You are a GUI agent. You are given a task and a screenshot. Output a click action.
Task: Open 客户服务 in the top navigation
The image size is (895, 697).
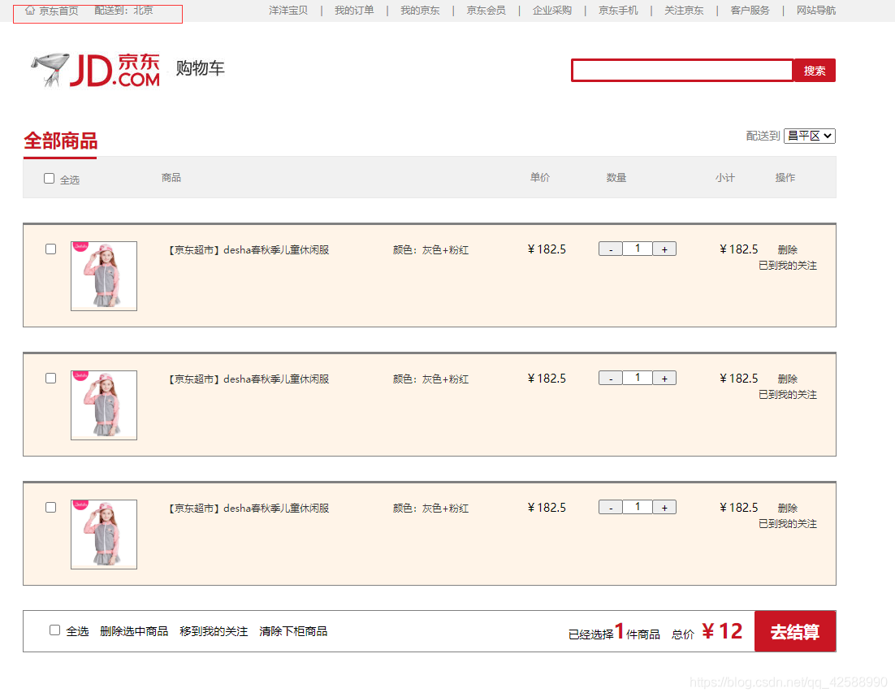750,11
